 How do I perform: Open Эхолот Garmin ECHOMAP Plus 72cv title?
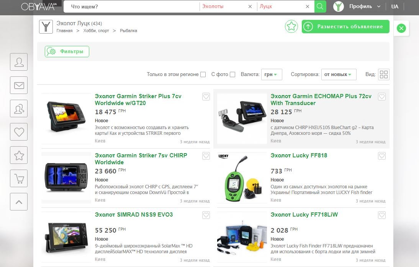(x=321, y=100)
